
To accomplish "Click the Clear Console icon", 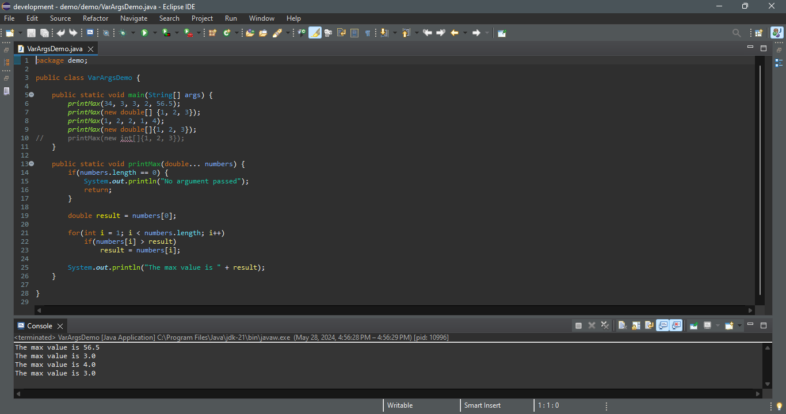I will point(622,325).
